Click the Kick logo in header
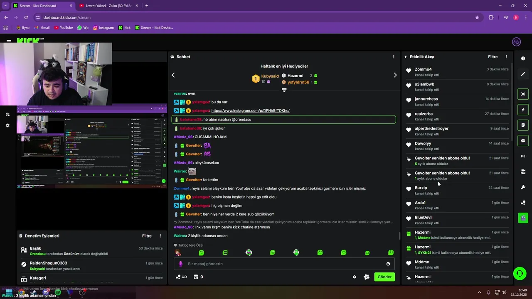 pos(30,40)
